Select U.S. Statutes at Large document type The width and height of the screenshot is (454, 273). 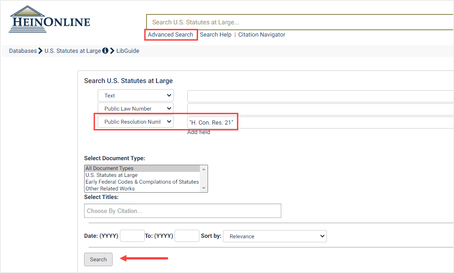coord(142,175)
